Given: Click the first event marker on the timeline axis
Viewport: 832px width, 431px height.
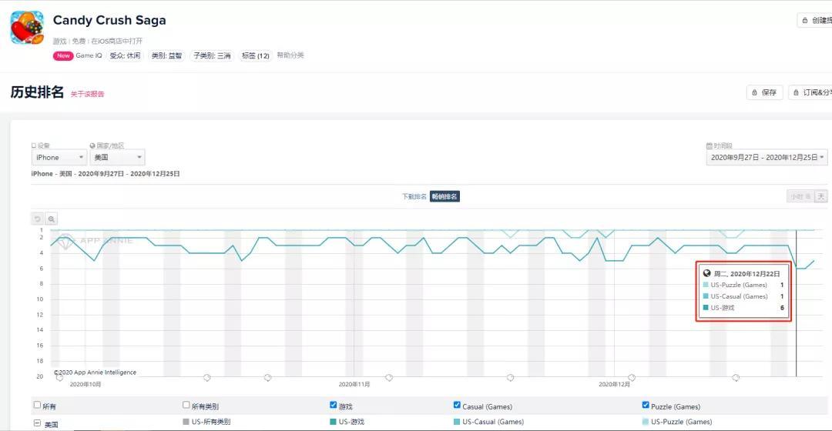Looking at the screenshot, I should point(60,377).
